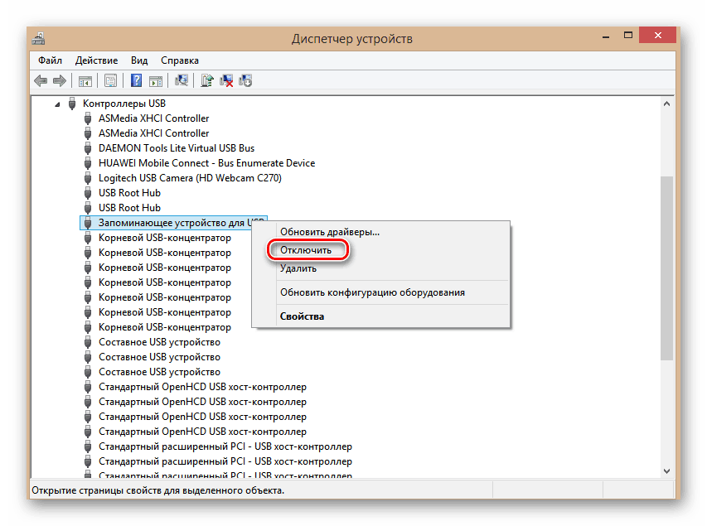The image size is (707, 526).
Task: Maximize the Диспетчер устройств window
Action: coord(628,35)
